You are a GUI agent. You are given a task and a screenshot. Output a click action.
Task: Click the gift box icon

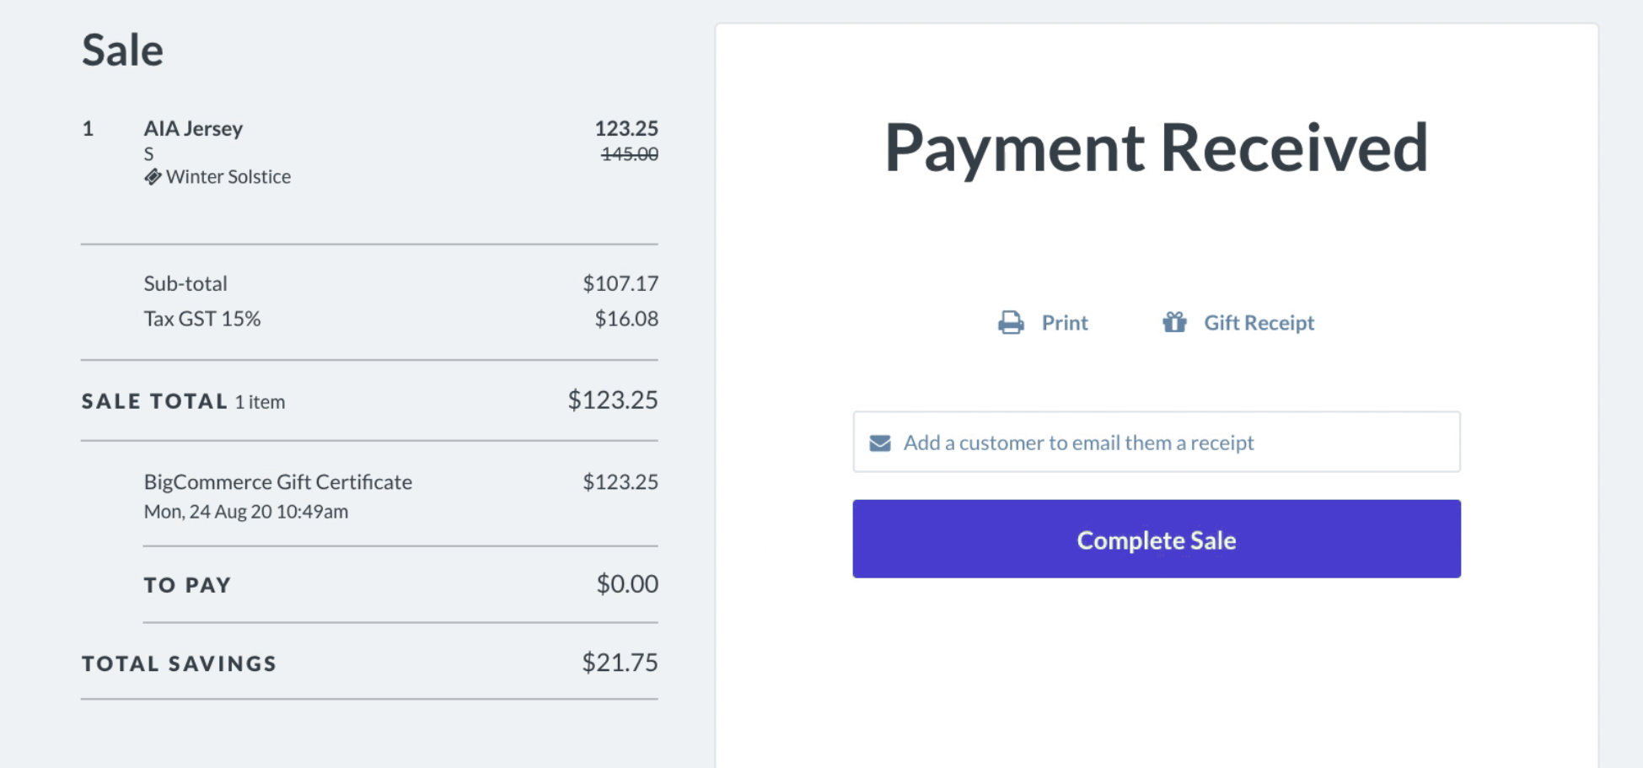coord(1174,322)
